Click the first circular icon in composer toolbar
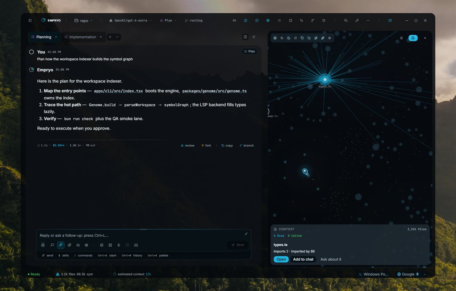 pyautogui.click(x=43, y=245)
